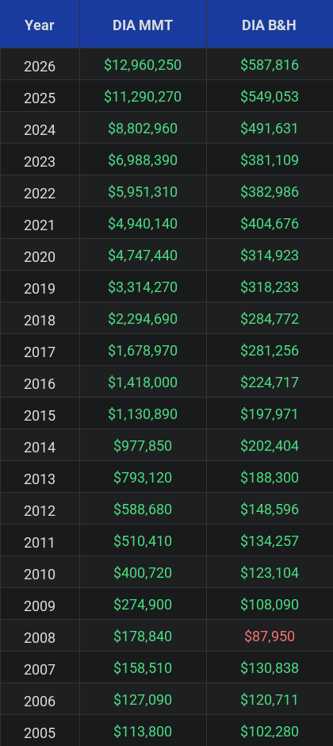The width and height of the screenshot is (333, 746).
Task: Select the $224,717 value
Action: tap(270, 383)
